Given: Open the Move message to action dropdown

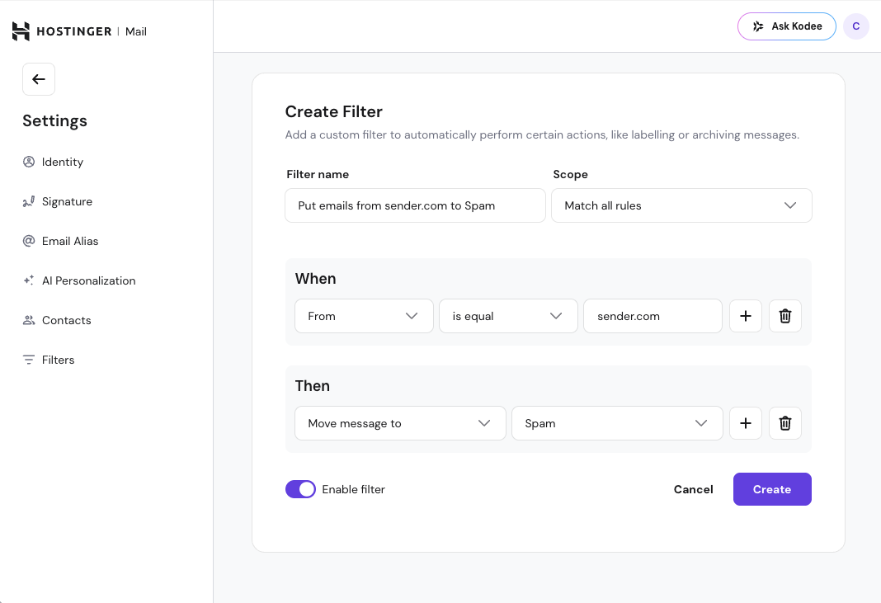Looking at the screenshot, I should (399, 423).
